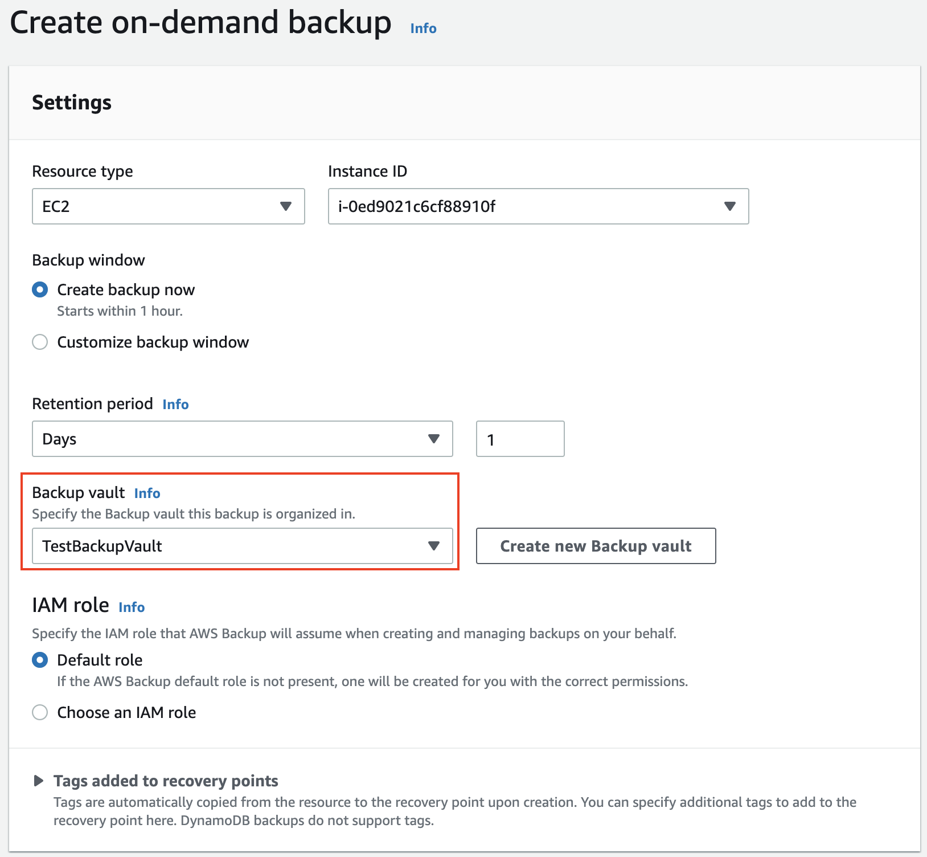This screenshot has width=927, height=857.
Task: Open the Resource type dropdown showing EC2
Action: (168, 206)
